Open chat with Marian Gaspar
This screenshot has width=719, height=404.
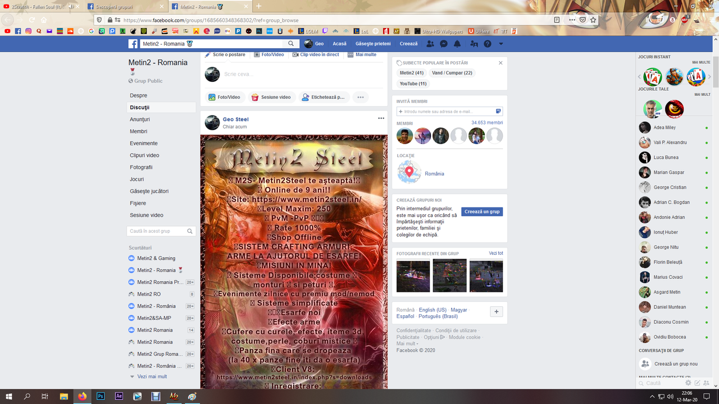tap(672, 172)
